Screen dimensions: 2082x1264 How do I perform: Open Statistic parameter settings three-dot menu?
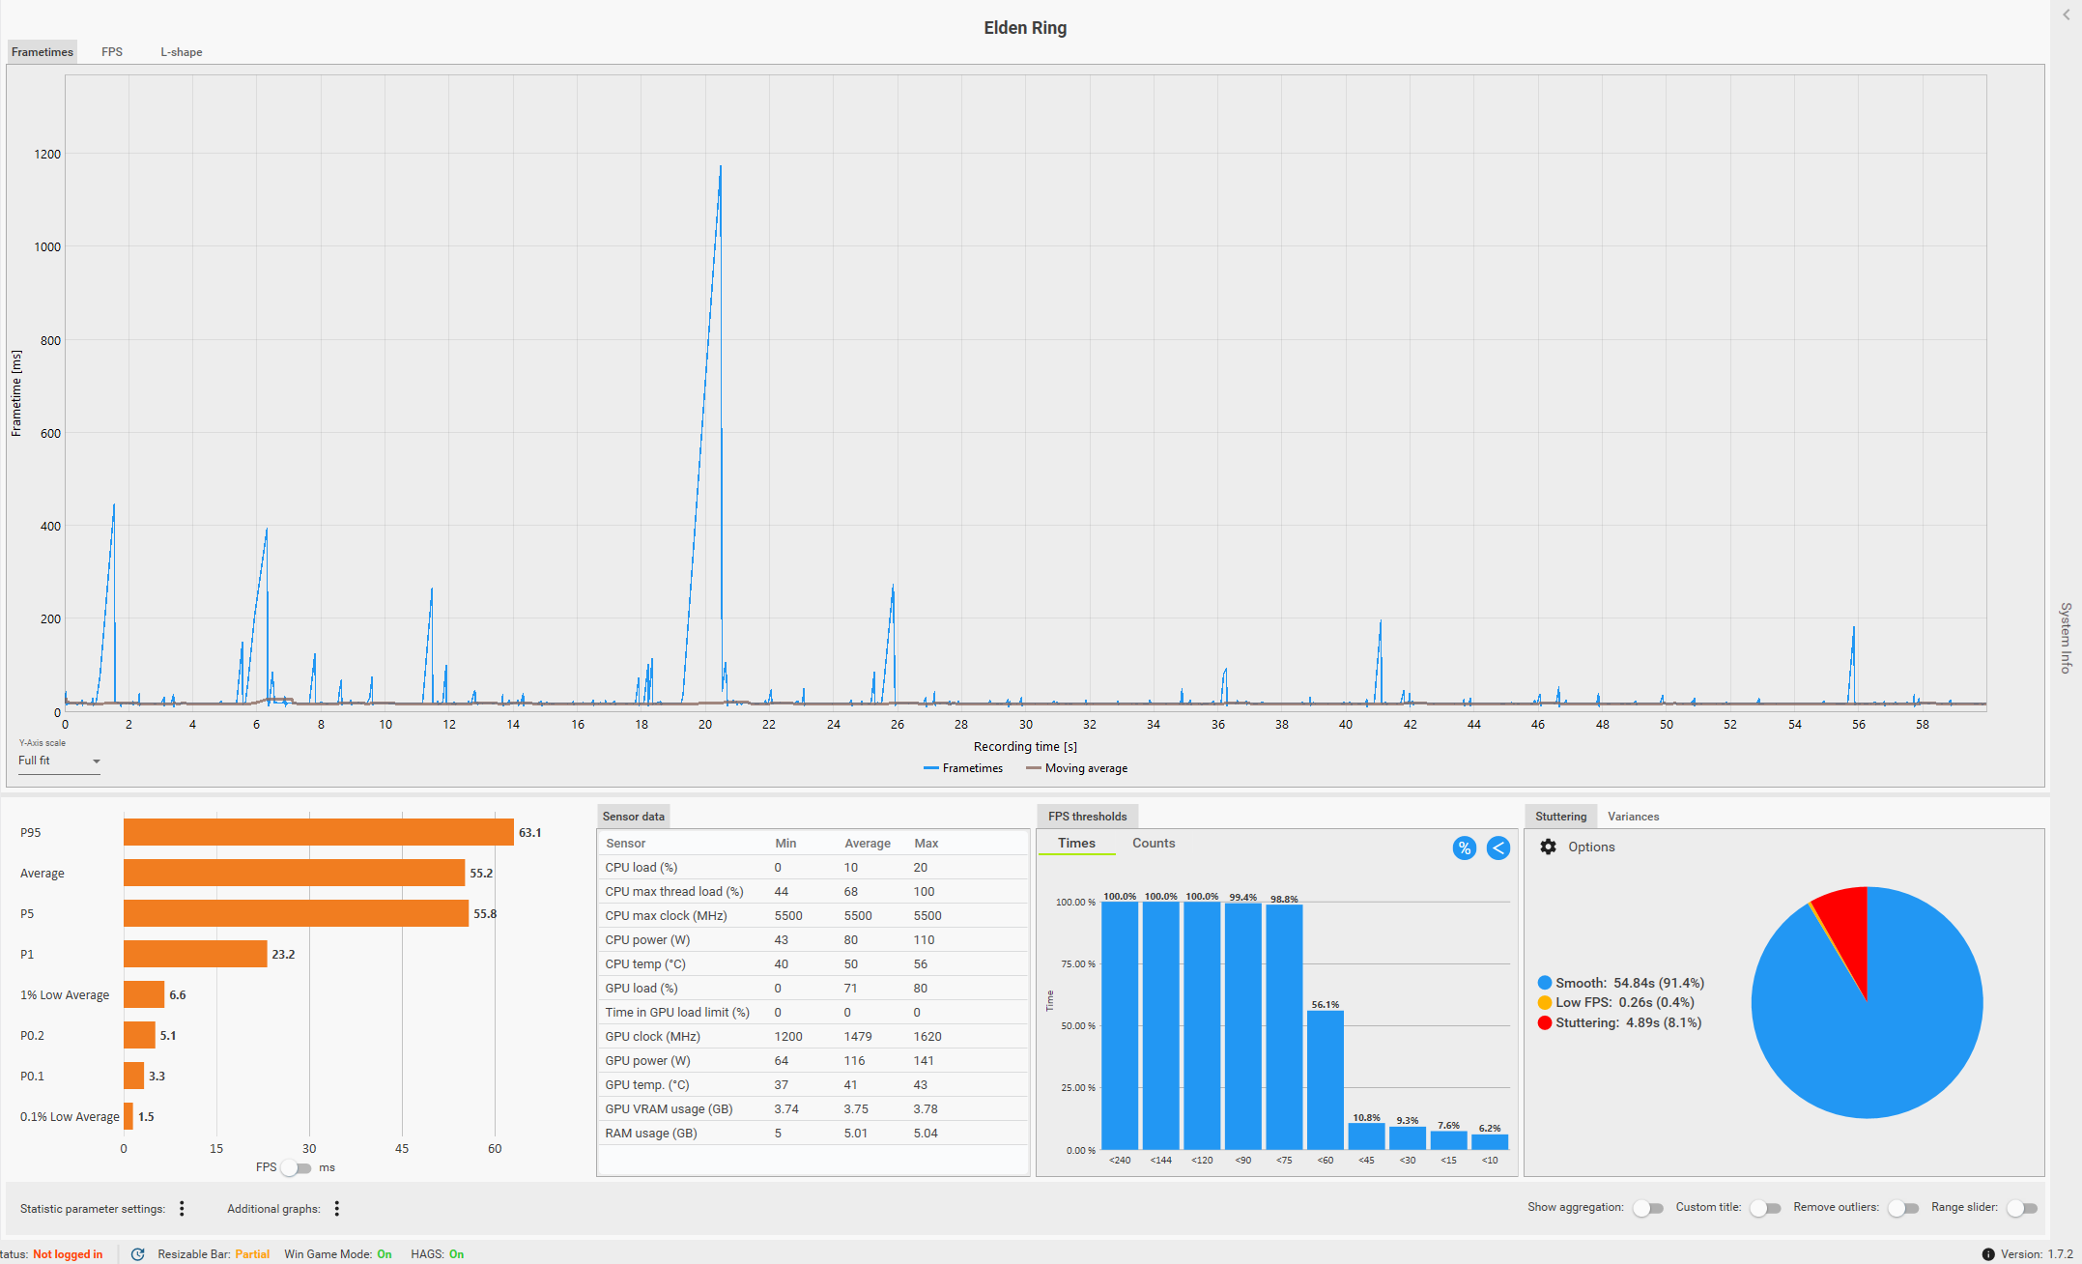click(182, 1208)
